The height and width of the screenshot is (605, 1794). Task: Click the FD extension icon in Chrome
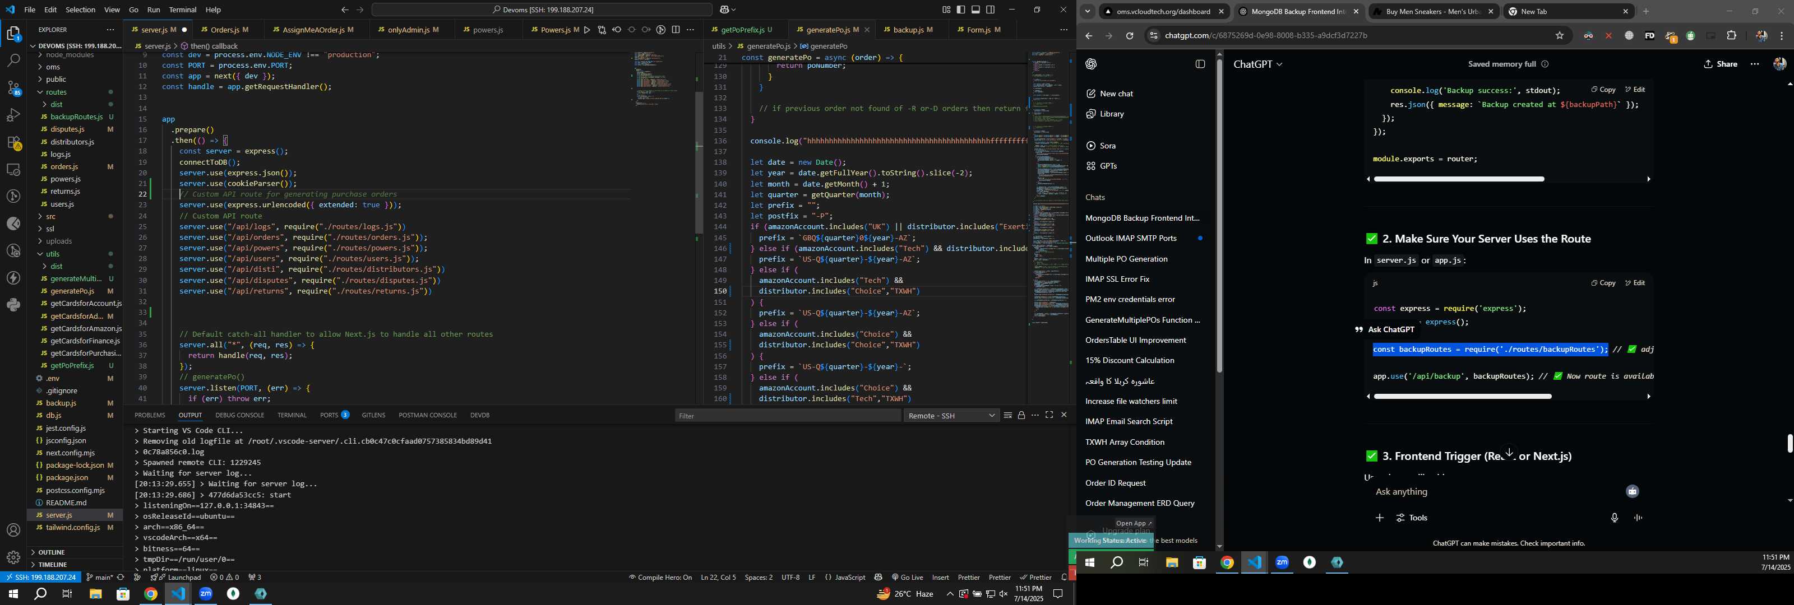[x=1650, y=36]
